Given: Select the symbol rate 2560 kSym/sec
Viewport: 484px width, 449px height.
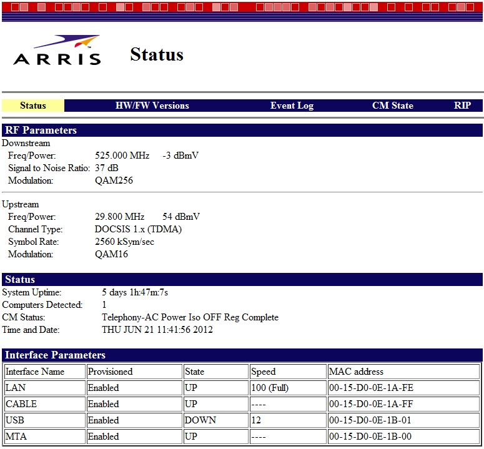Looking at the screenshot, I should pyautogui.click(x=124, y=242).
